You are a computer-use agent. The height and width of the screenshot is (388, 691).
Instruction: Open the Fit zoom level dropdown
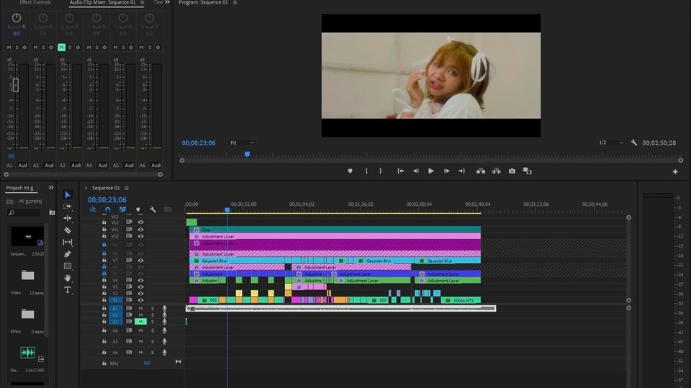pyautogui.click(x=242, y=143)
